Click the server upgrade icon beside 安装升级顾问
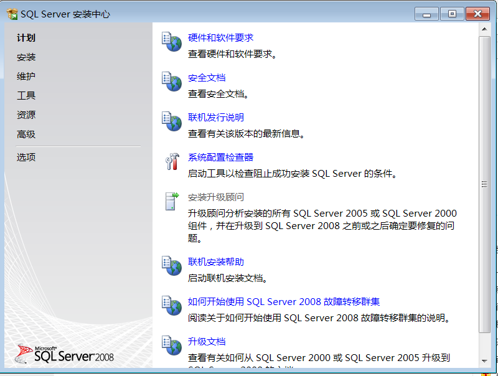Viewport: 498px width, 376px height. click(x=172, y=201)
